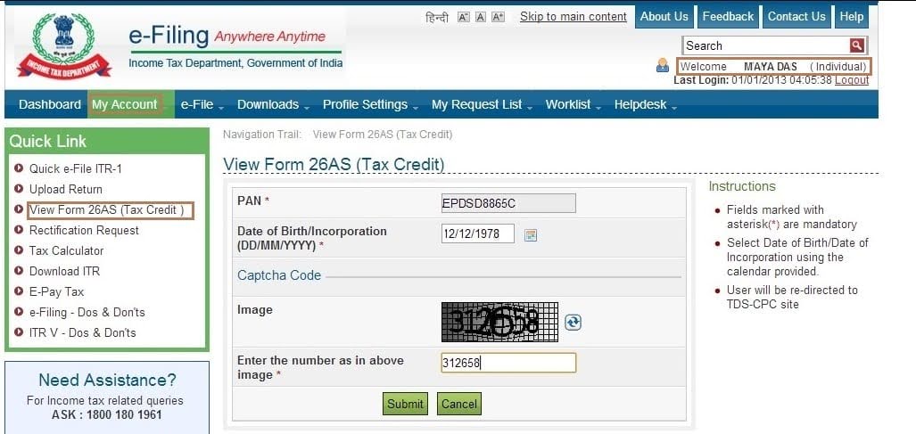Open the About Us page
The image size is (916, 434).
click(x=664, y=16)
